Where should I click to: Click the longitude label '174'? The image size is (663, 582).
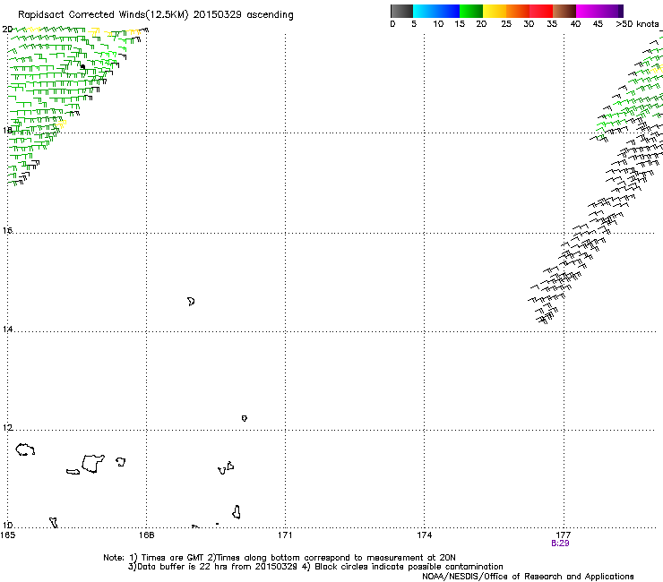pos(424,535)
